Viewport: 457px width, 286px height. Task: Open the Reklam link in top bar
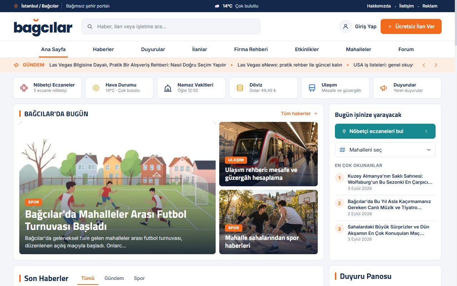click(x=430, y=6)
